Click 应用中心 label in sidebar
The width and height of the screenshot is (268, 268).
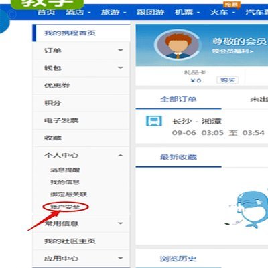(x=62, y=259)
